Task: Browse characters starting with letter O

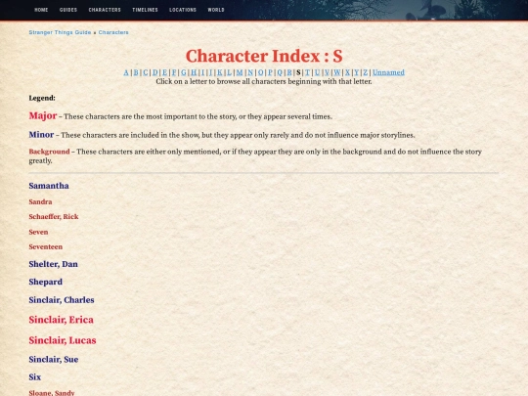Action: 260,72
